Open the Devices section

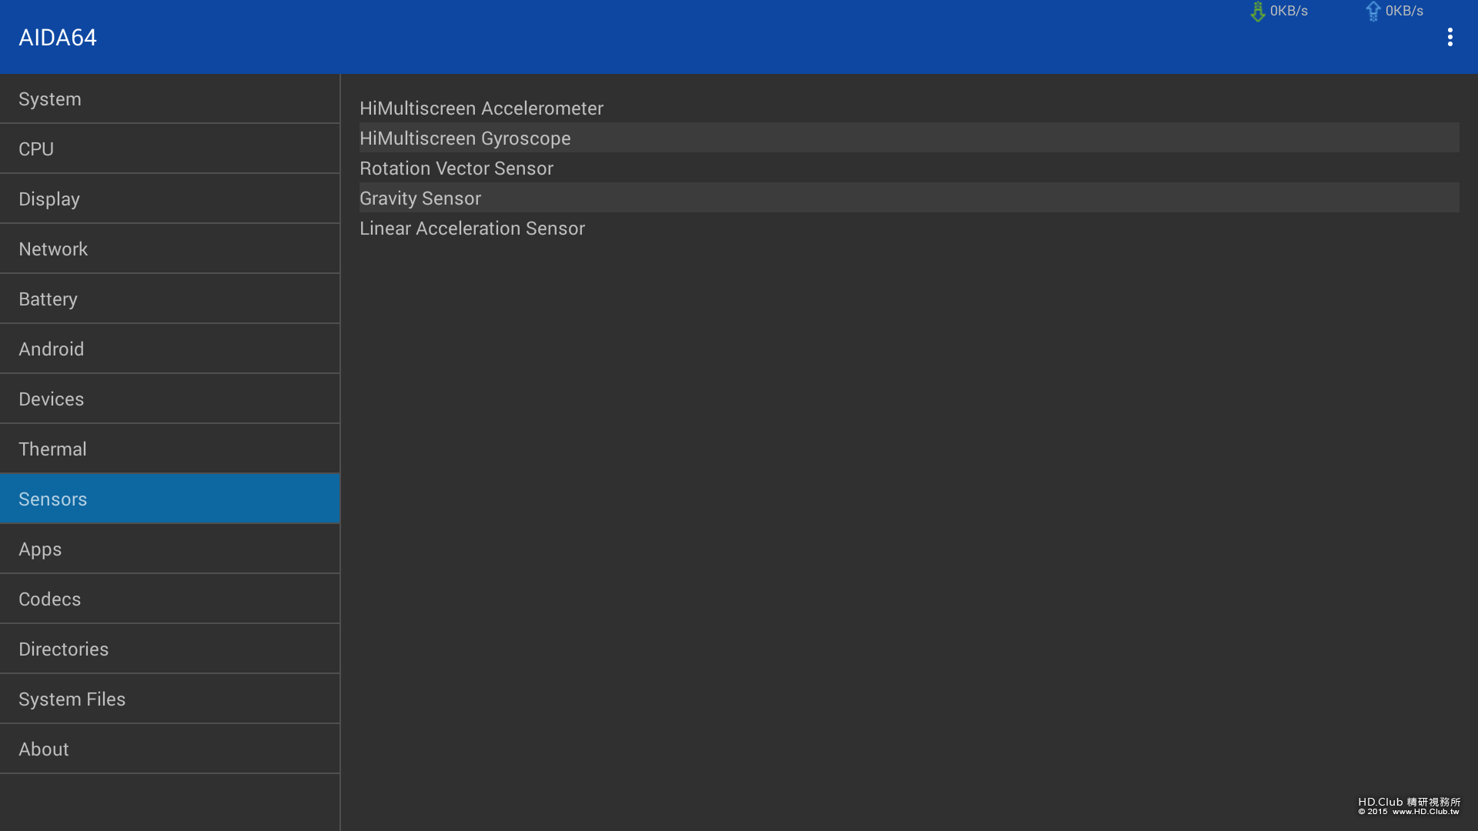tap(169, 399)
